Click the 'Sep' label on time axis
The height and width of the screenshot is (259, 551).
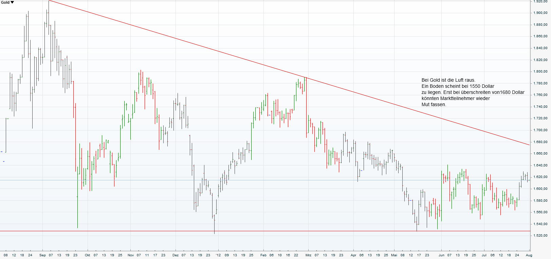[x=42, y=255]
